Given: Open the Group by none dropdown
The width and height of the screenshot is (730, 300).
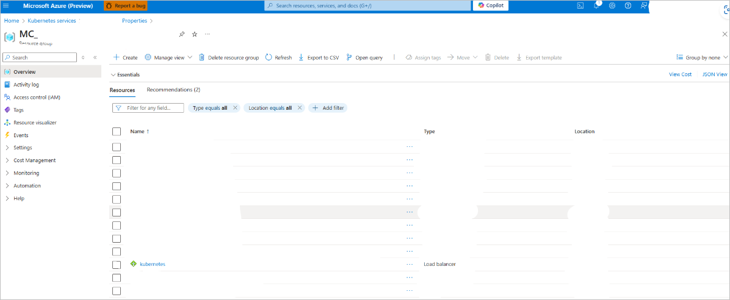Looking at the screenshot, I should [x=702, y=58].
